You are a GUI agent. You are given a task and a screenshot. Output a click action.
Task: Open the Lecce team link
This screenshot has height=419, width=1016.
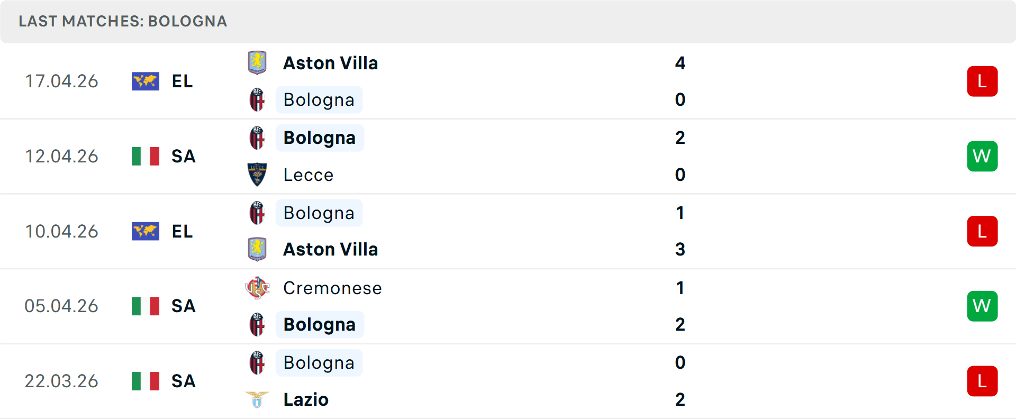[309, 175]
